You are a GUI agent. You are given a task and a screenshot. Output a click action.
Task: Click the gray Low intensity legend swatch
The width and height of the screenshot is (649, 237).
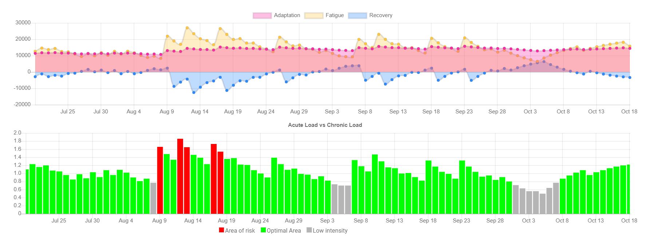click(x=309, y=230)
